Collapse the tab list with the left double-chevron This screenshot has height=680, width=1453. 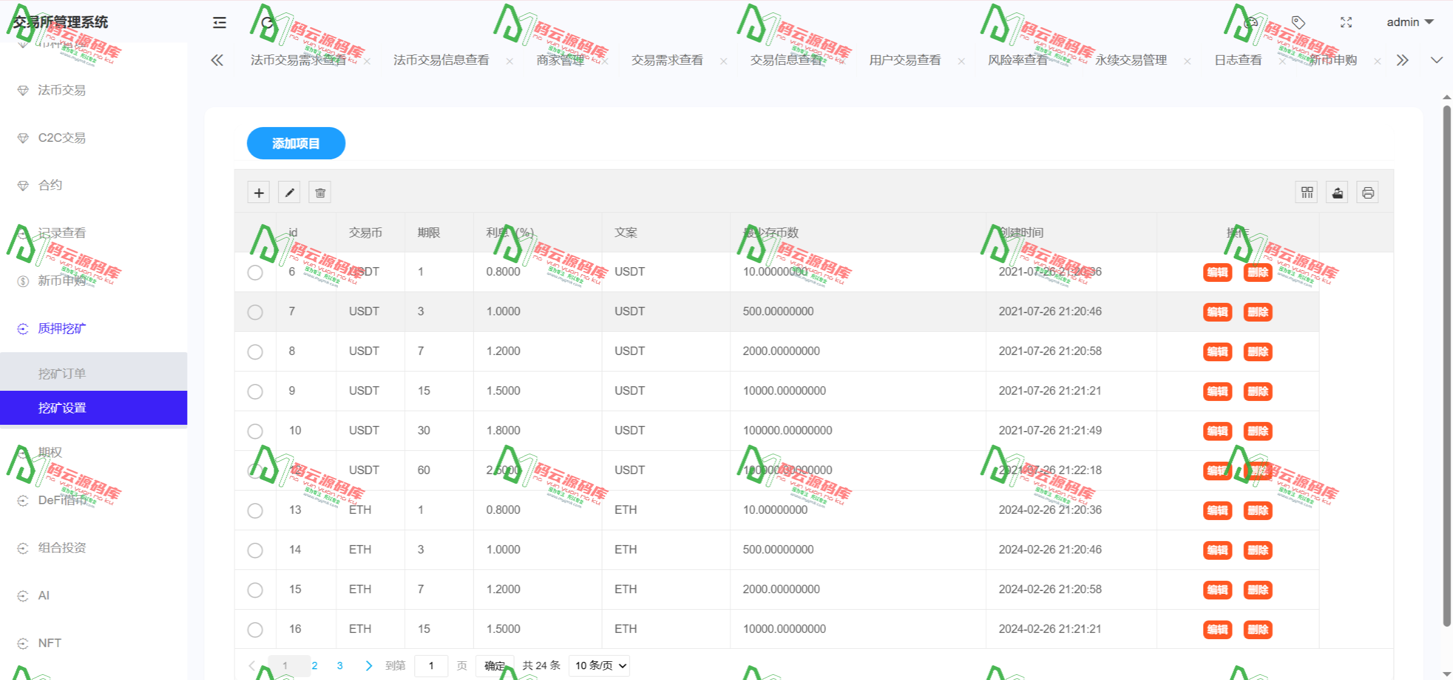click(x=217, y=60)
